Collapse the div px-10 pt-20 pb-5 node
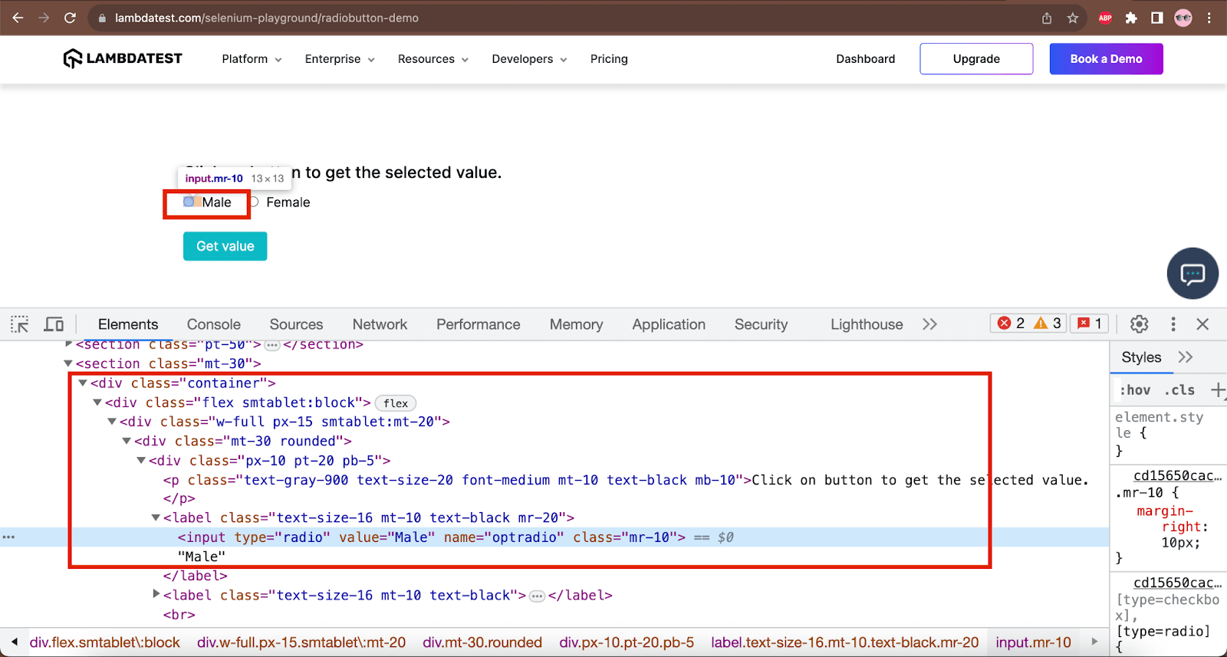 (141, 461)
